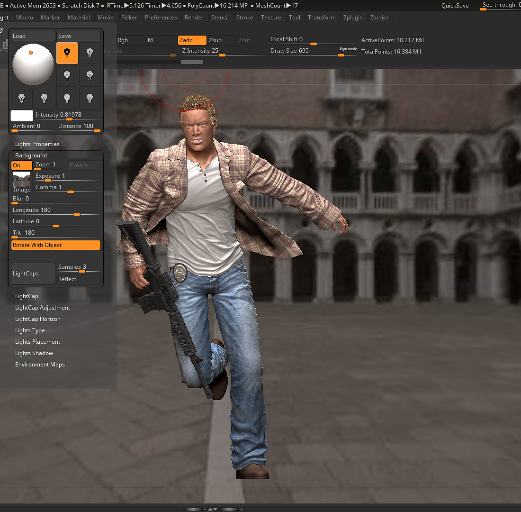
Task: Open the Transform menu
Action: click(x=322, y=17)
